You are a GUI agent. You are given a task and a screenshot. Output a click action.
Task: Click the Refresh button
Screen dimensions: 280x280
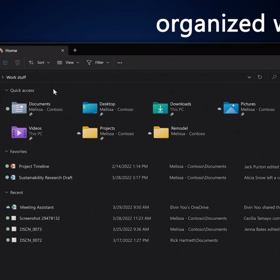point(260,77)
